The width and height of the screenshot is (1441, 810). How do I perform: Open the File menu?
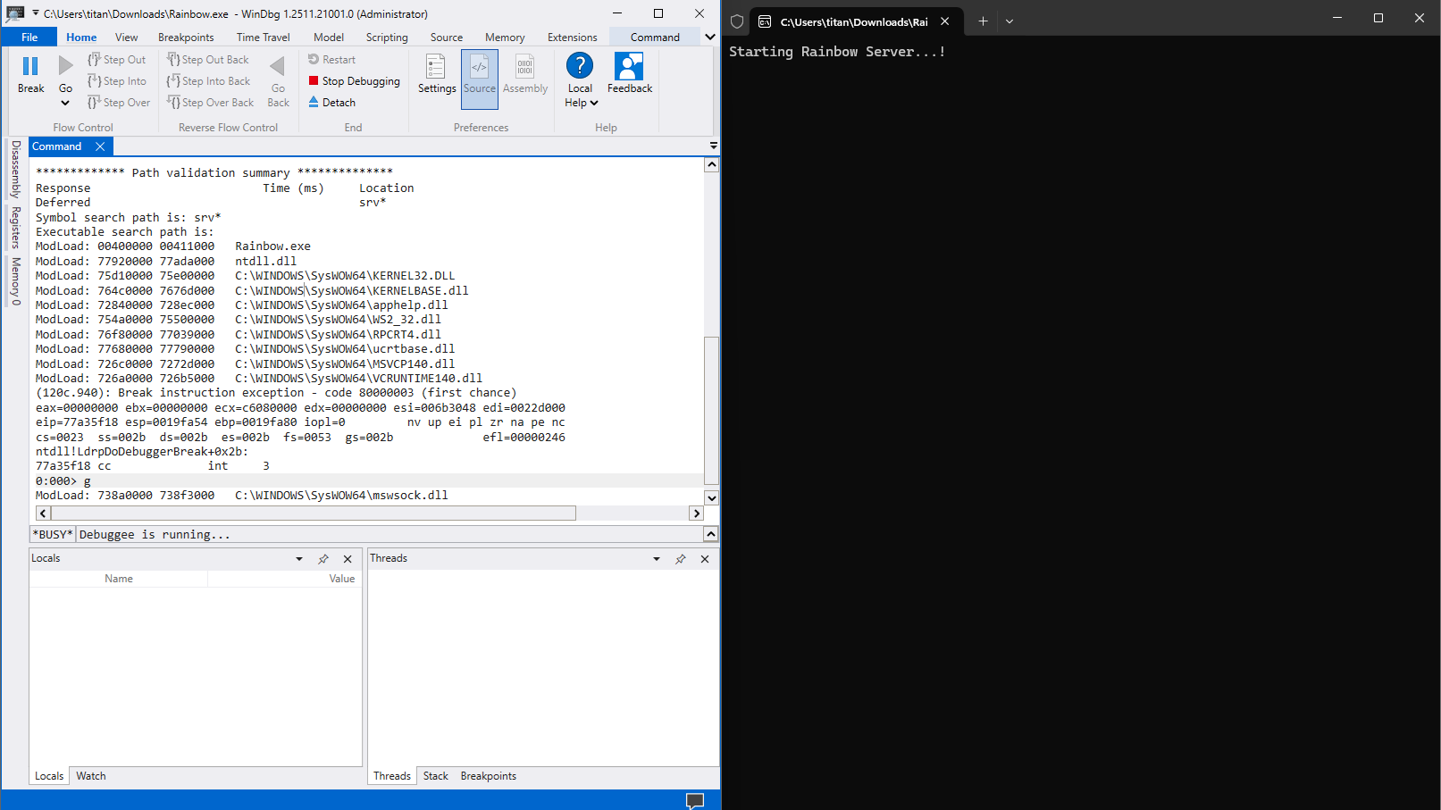pyautogui.click(x=29, y=38)
